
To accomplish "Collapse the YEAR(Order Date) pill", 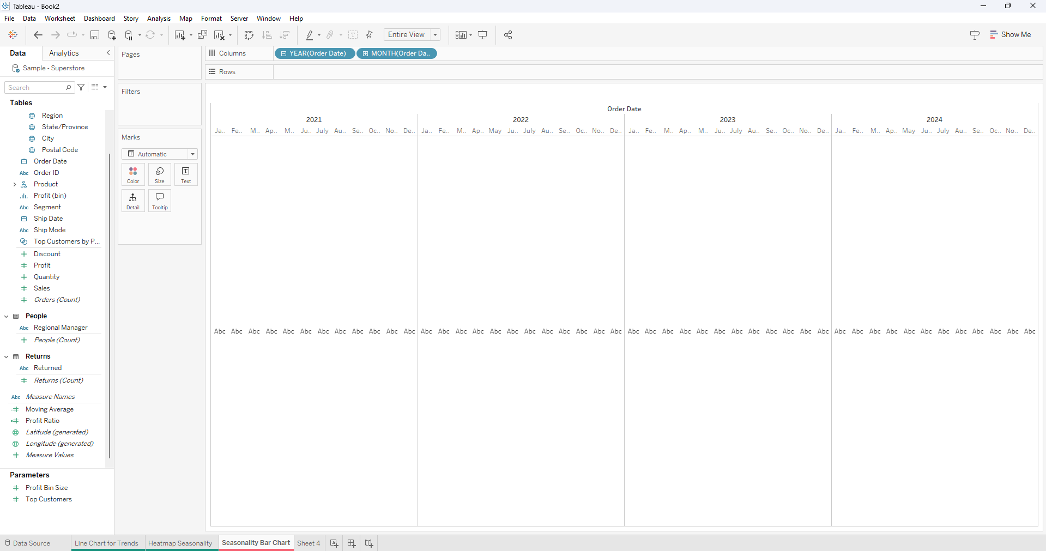I will click(x=283, y=53).
